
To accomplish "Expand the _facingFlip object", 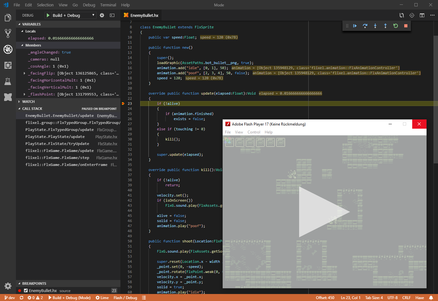I will click(25, 73).
